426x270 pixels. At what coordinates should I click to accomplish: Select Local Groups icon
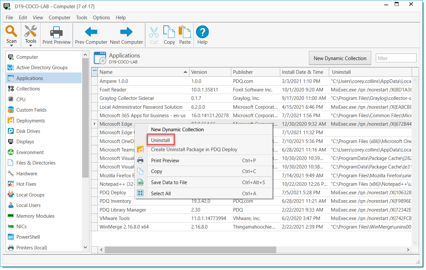(11, 195)
